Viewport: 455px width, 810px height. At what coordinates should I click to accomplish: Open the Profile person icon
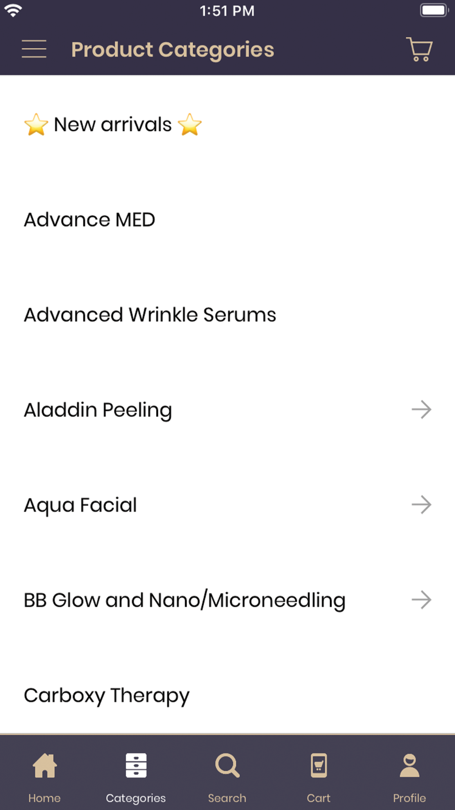tap(409, 765)
